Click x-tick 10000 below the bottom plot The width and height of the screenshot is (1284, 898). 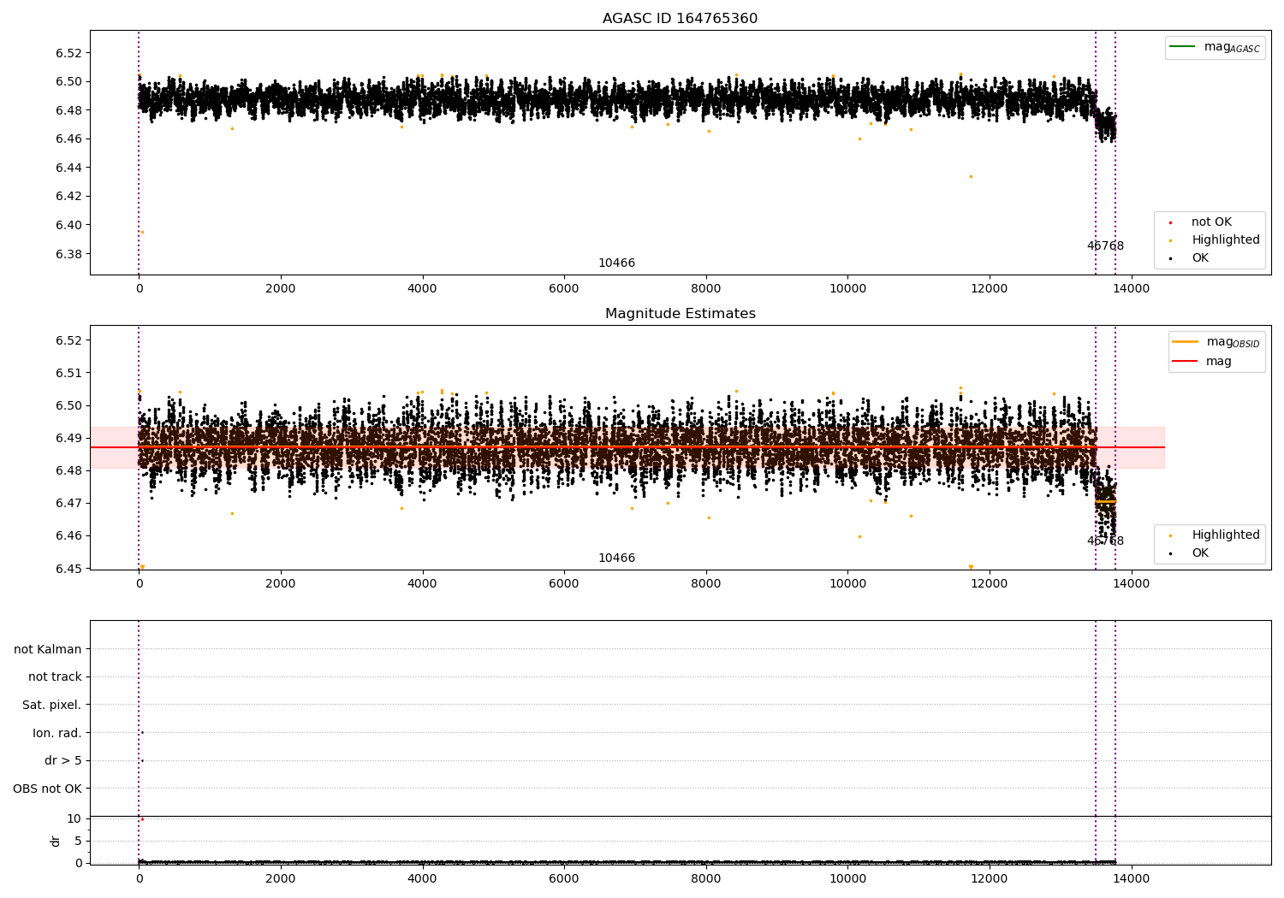point(847,878)
